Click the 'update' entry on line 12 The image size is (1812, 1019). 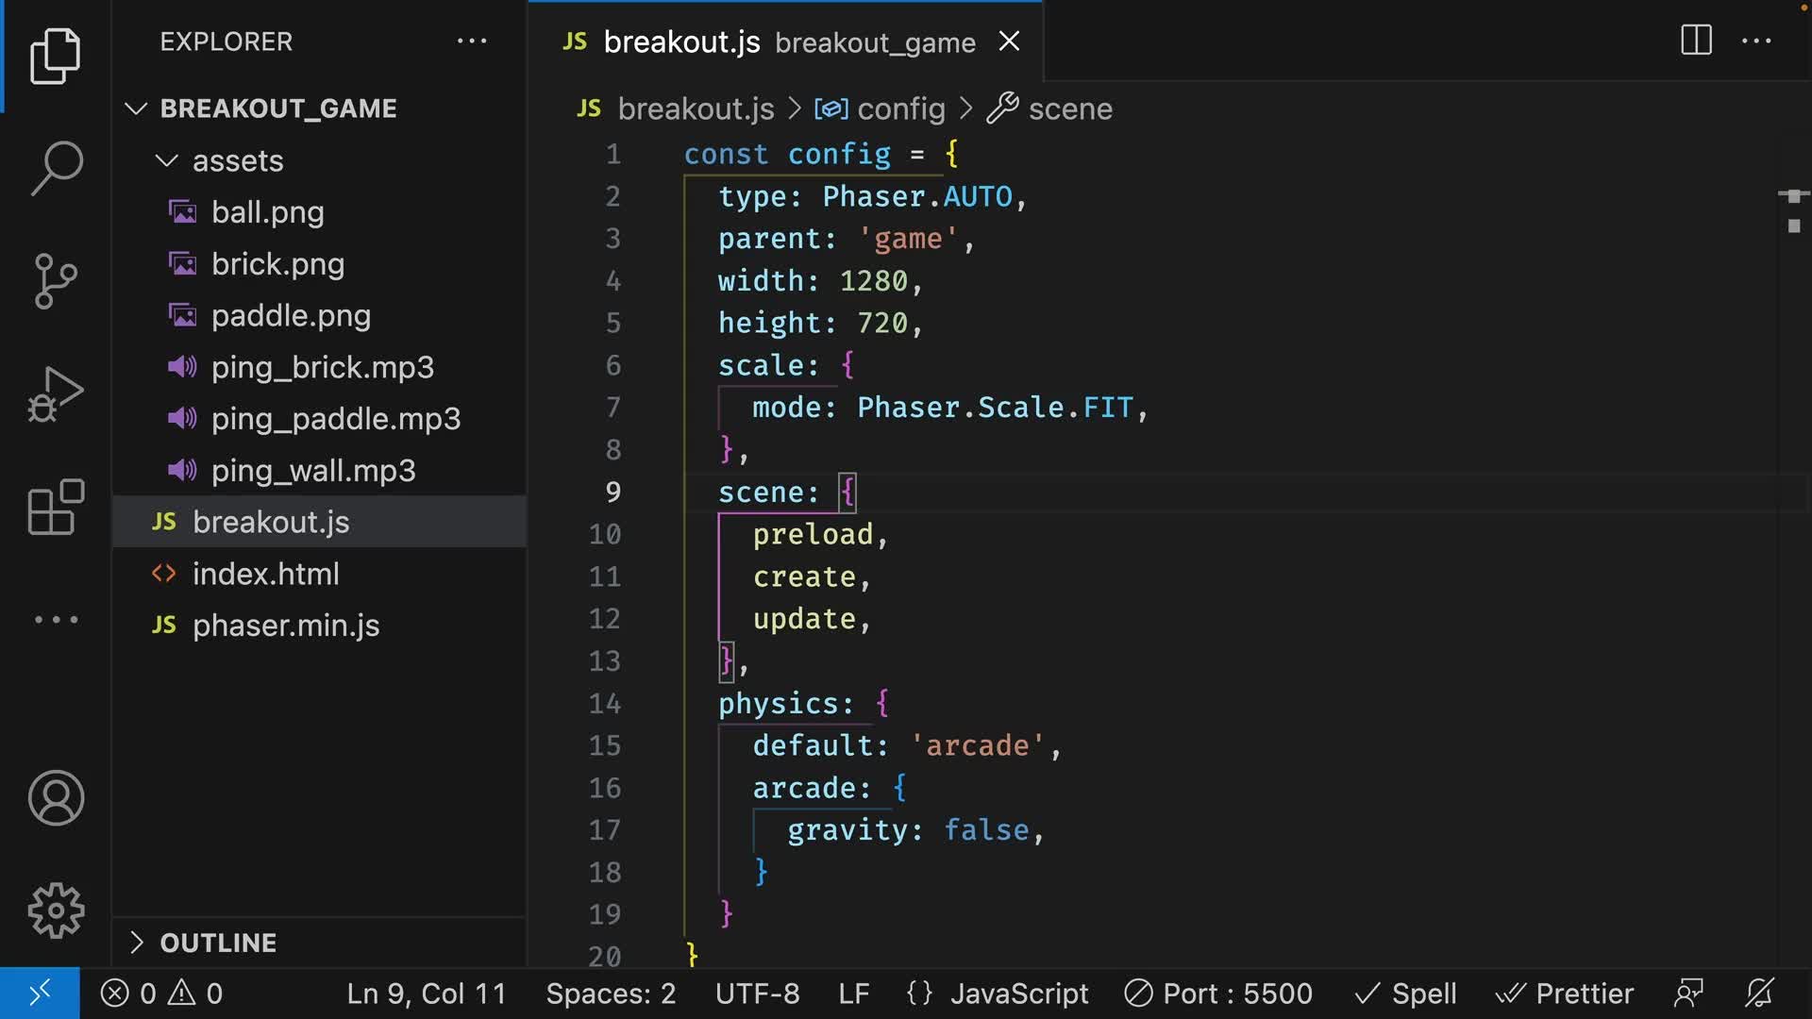click(804, 619)
